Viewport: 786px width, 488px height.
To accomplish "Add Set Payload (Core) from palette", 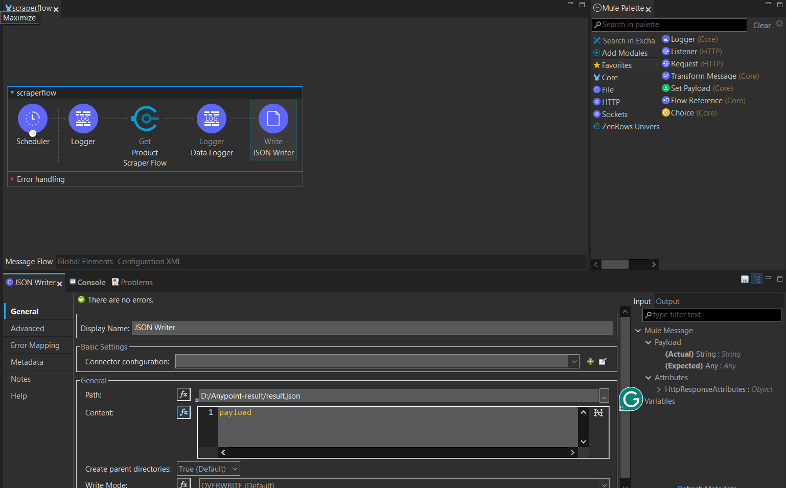I will coord(697,88).
